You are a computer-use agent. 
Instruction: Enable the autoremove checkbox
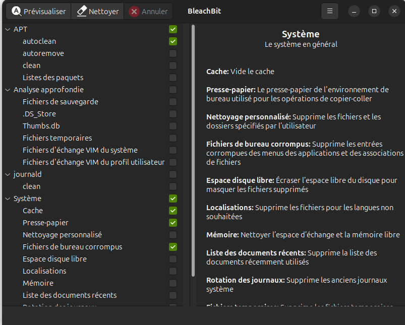tap(173, 53)
